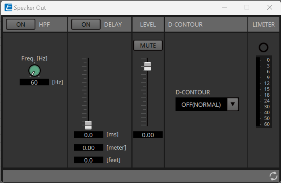Minimize the Speaker Out window
The width and height of the screenshot is (281, 183).
(x=224, y=7)
